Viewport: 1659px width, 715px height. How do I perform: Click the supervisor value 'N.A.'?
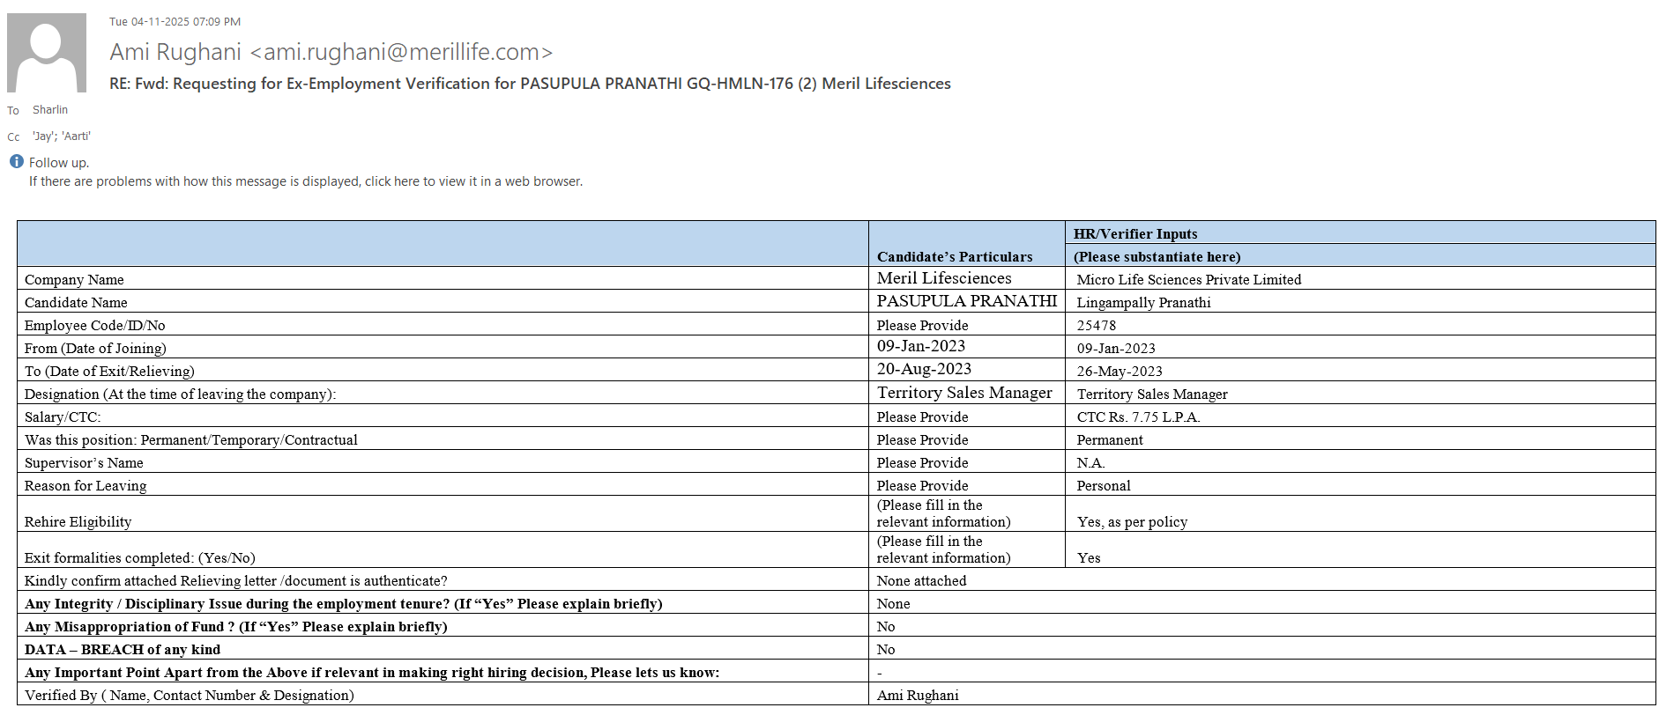pyautogui.click(x=1091, y=463)
